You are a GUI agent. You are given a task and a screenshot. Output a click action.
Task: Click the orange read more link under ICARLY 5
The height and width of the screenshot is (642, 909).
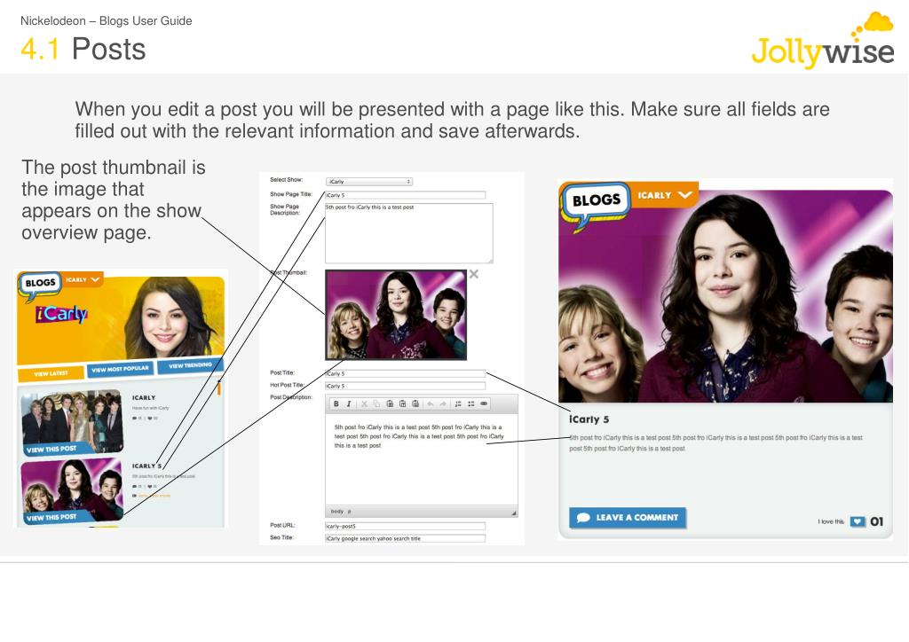coord(154,496)
